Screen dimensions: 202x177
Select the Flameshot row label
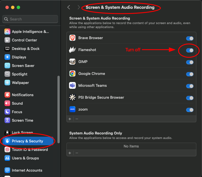87,50
